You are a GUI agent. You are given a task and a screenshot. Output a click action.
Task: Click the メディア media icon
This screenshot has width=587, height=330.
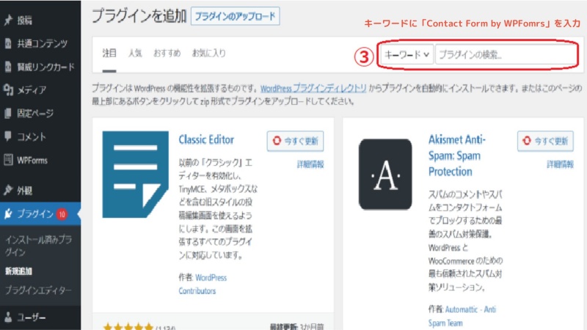[8, 89]
